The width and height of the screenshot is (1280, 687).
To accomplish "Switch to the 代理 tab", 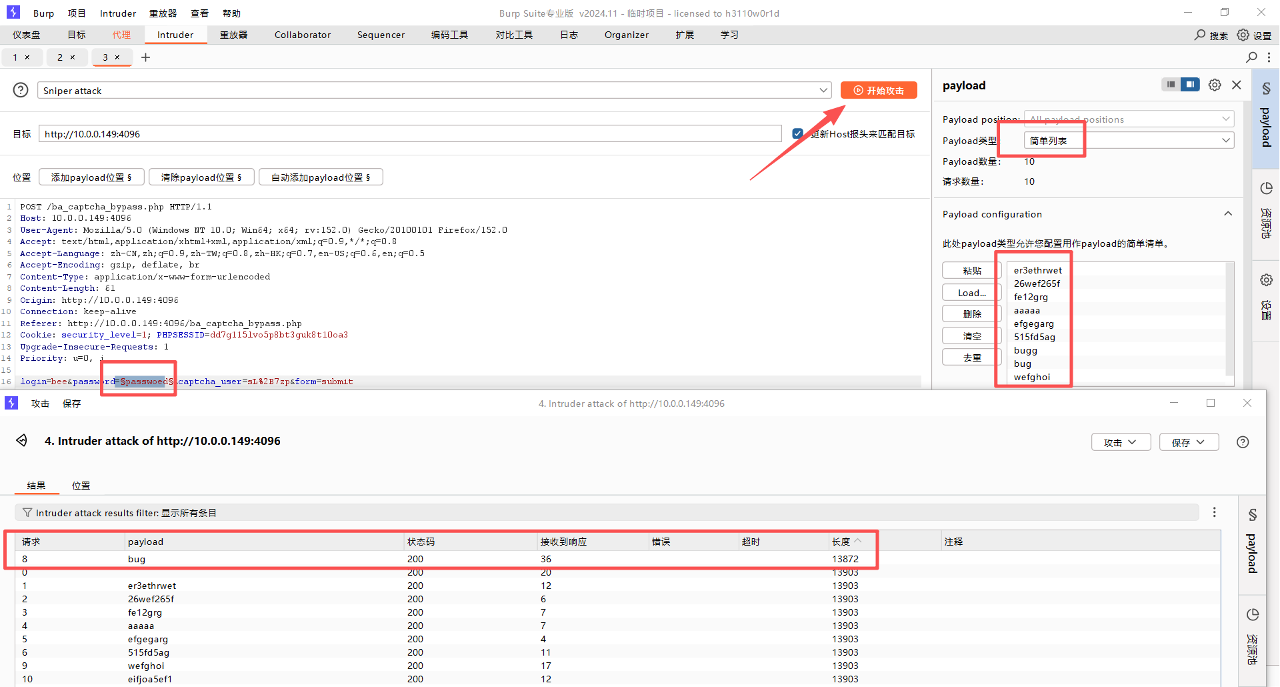I will coord(121,35).
